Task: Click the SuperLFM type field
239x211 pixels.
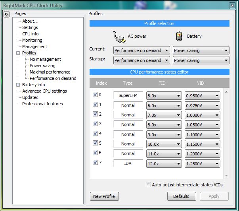Action: pyautogui.click(x=128, y=95)
